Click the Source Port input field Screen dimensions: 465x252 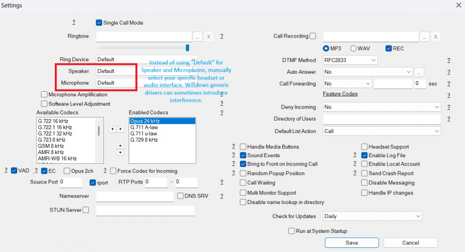(71, 182)
